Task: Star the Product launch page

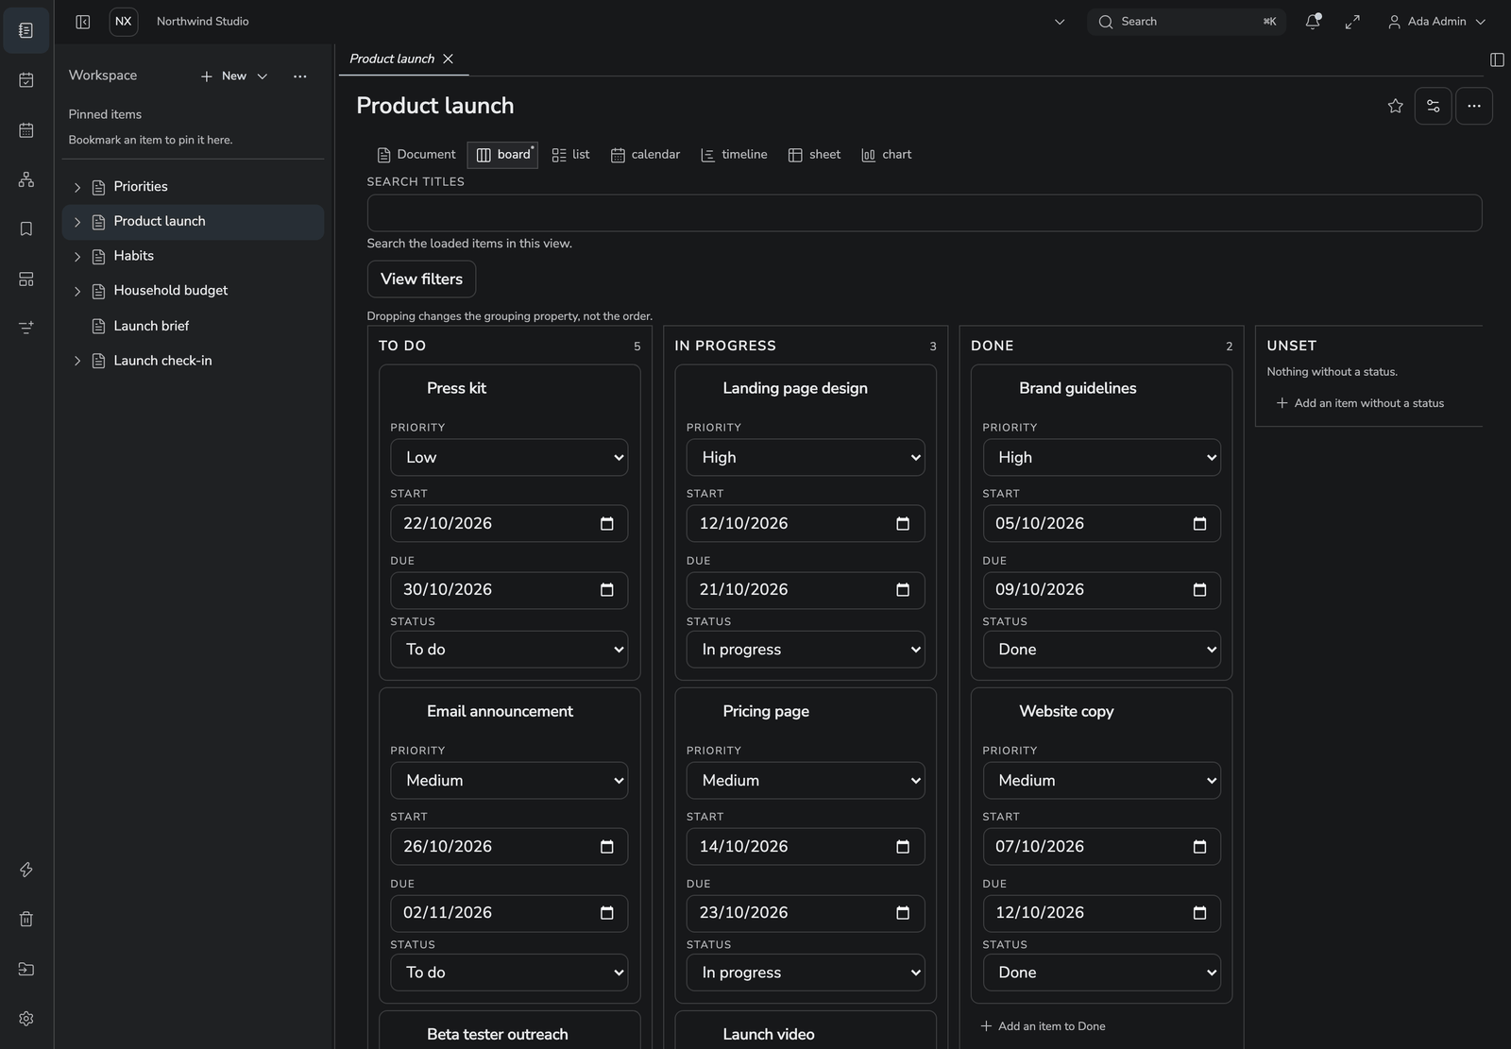Action: pos(1396,106)
